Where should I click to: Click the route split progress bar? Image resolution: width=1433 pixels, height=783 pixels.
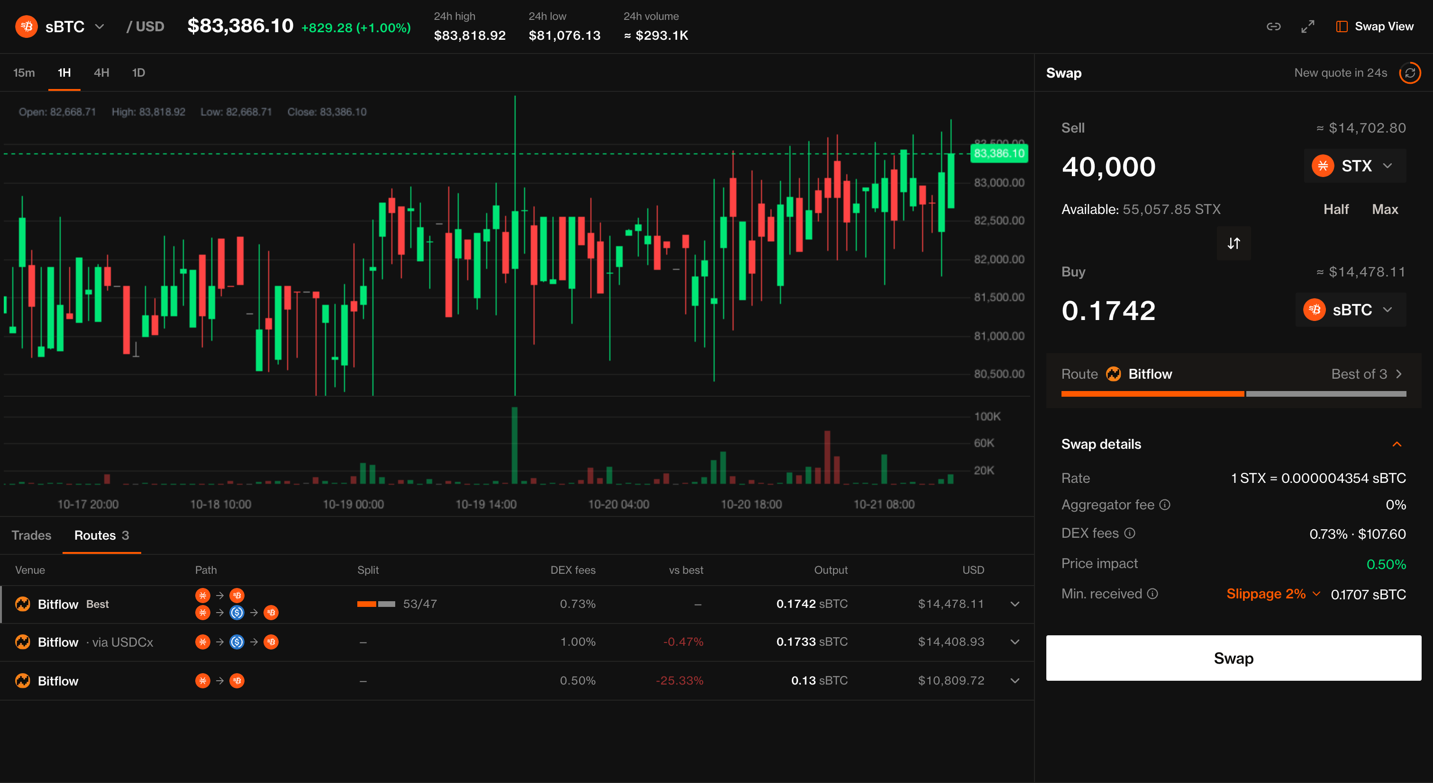pyautogui.click(x=1233, y=393)
